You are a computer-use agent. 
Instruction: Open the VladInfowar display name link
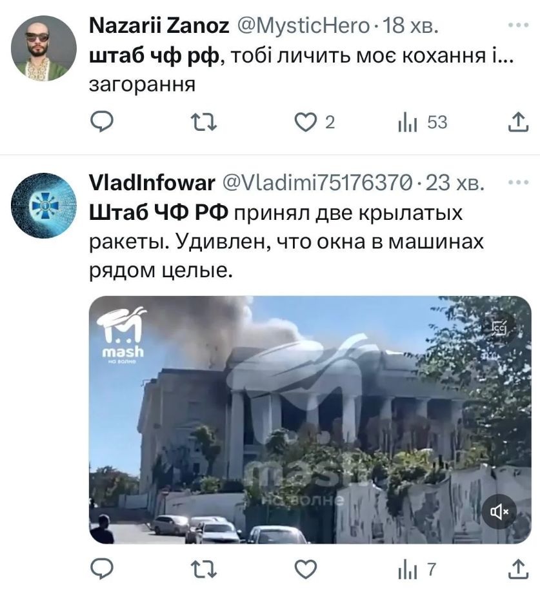tap(152, 183)
